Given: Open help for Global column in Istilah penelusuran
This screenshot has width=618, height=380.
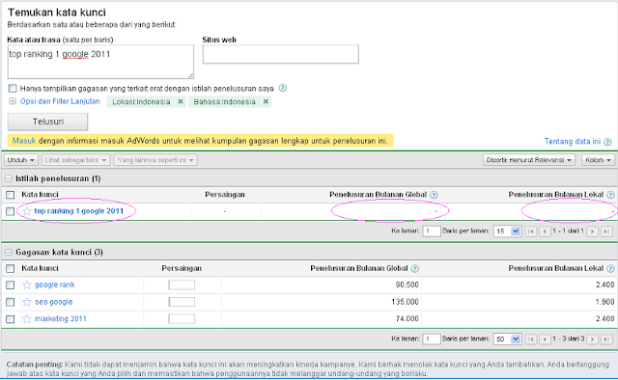Looking at the screenshot, I should (x=434, y=195).
